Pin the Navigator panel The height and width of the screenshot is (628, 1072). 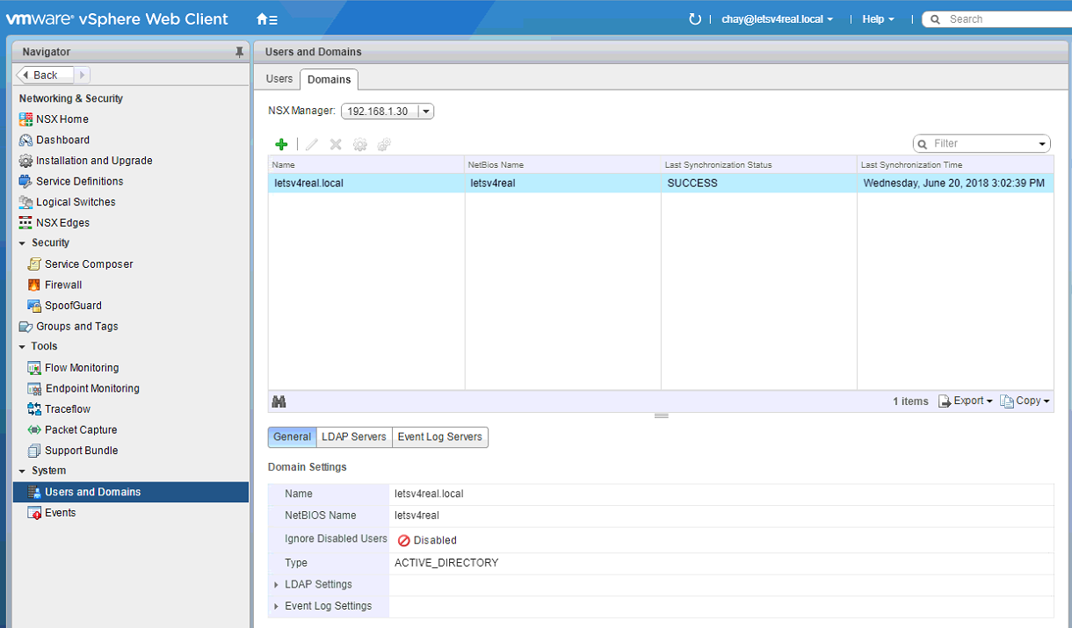[239, 53]
